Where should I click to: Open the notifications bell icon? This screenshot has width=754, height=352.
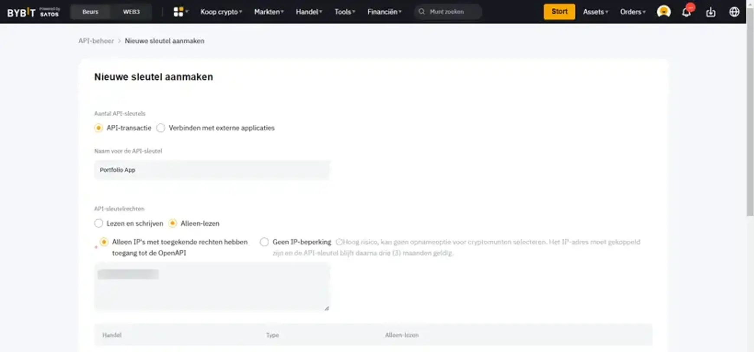tap(686, 12)
